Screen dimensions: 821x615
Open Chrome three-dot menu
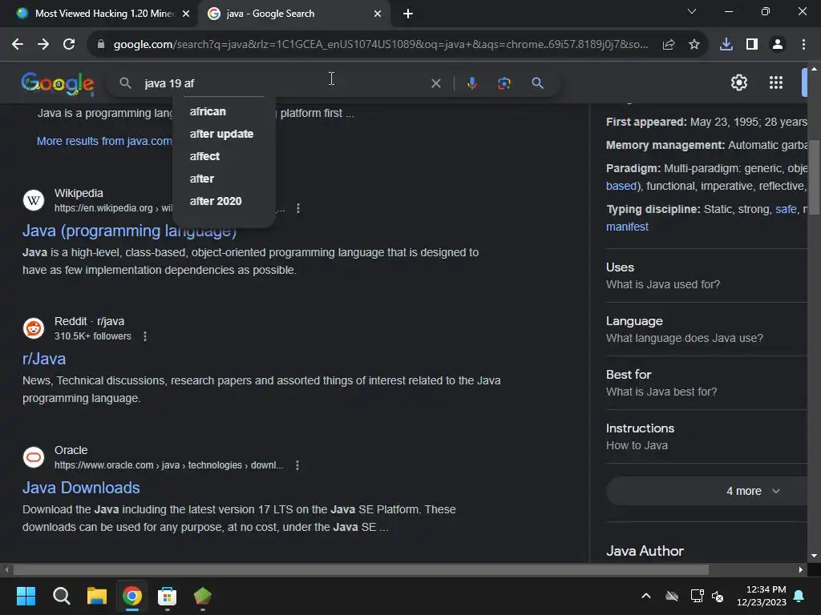pos(803,45)
